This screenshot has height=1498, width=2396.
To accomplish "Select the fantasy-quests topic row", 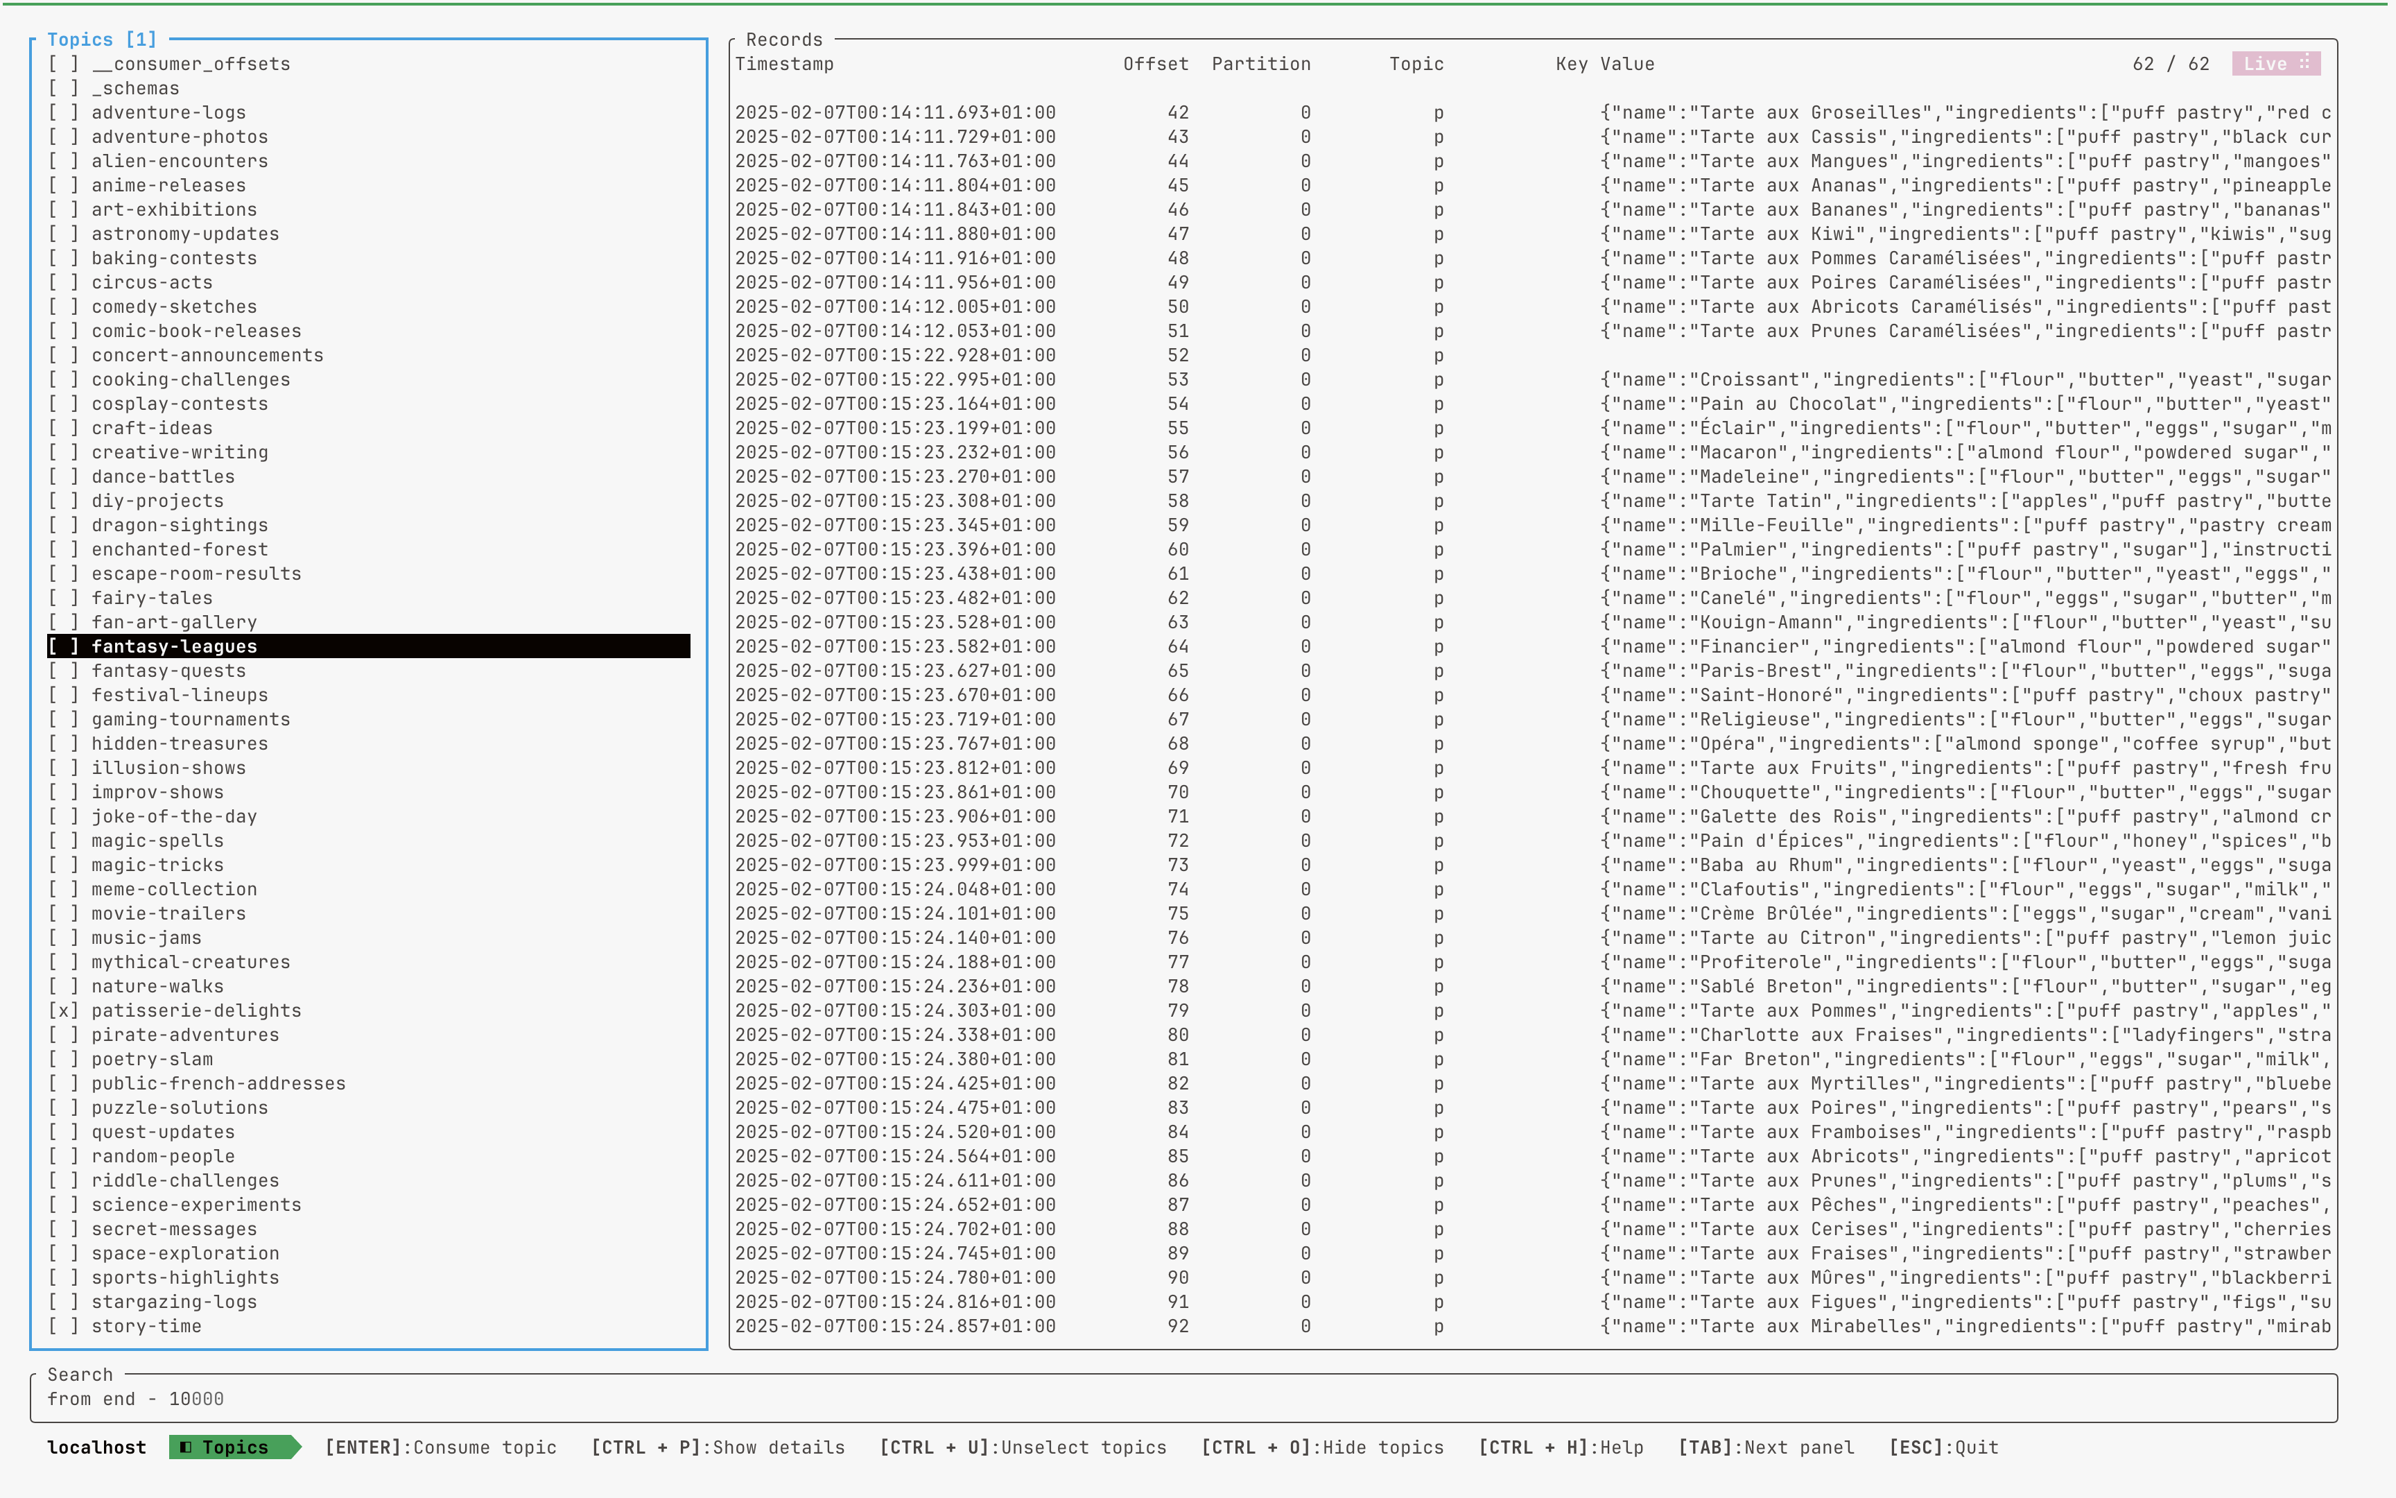I will [x=368, y=671].
